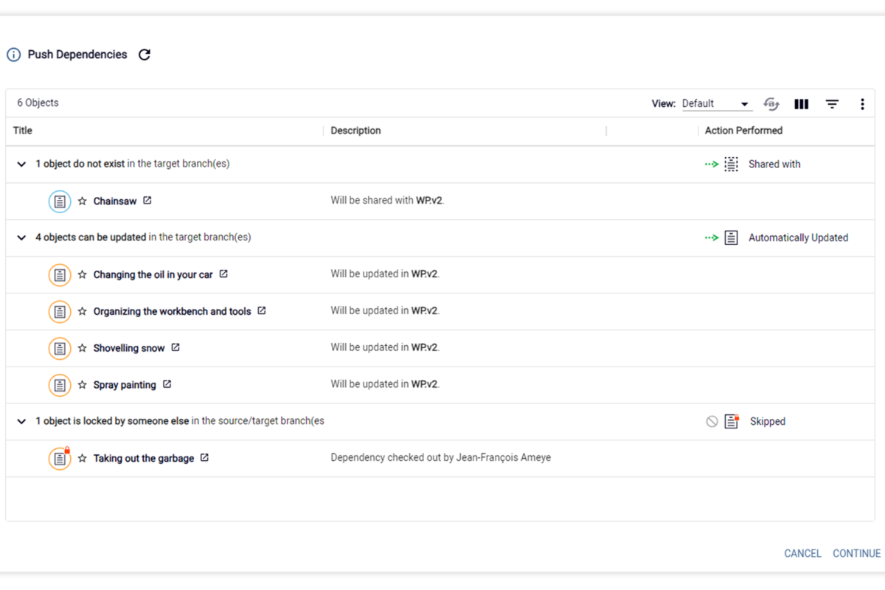Click green arrow beside Automatically Updated
Viewport: 885px width, 590px height.
(711, 238)
